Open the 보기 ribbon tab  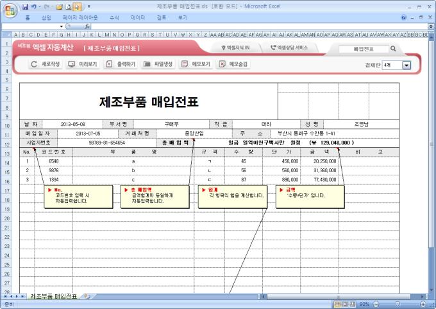click(183, 18)
